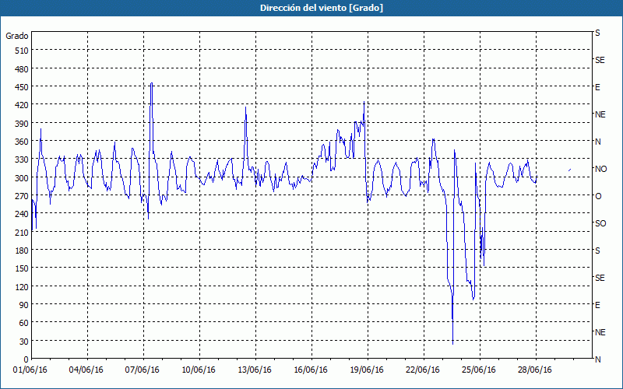Click the 420 y-axis value
The image size is (623, 389).
22,105
